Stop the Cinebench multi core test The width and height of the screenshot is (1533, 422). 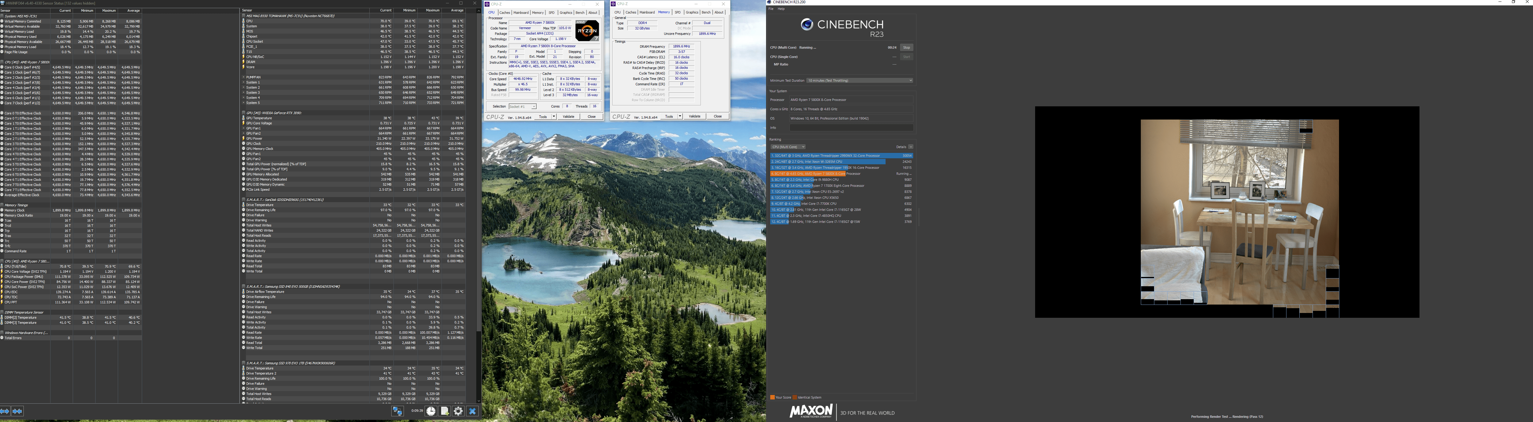(x=906, y=48)
